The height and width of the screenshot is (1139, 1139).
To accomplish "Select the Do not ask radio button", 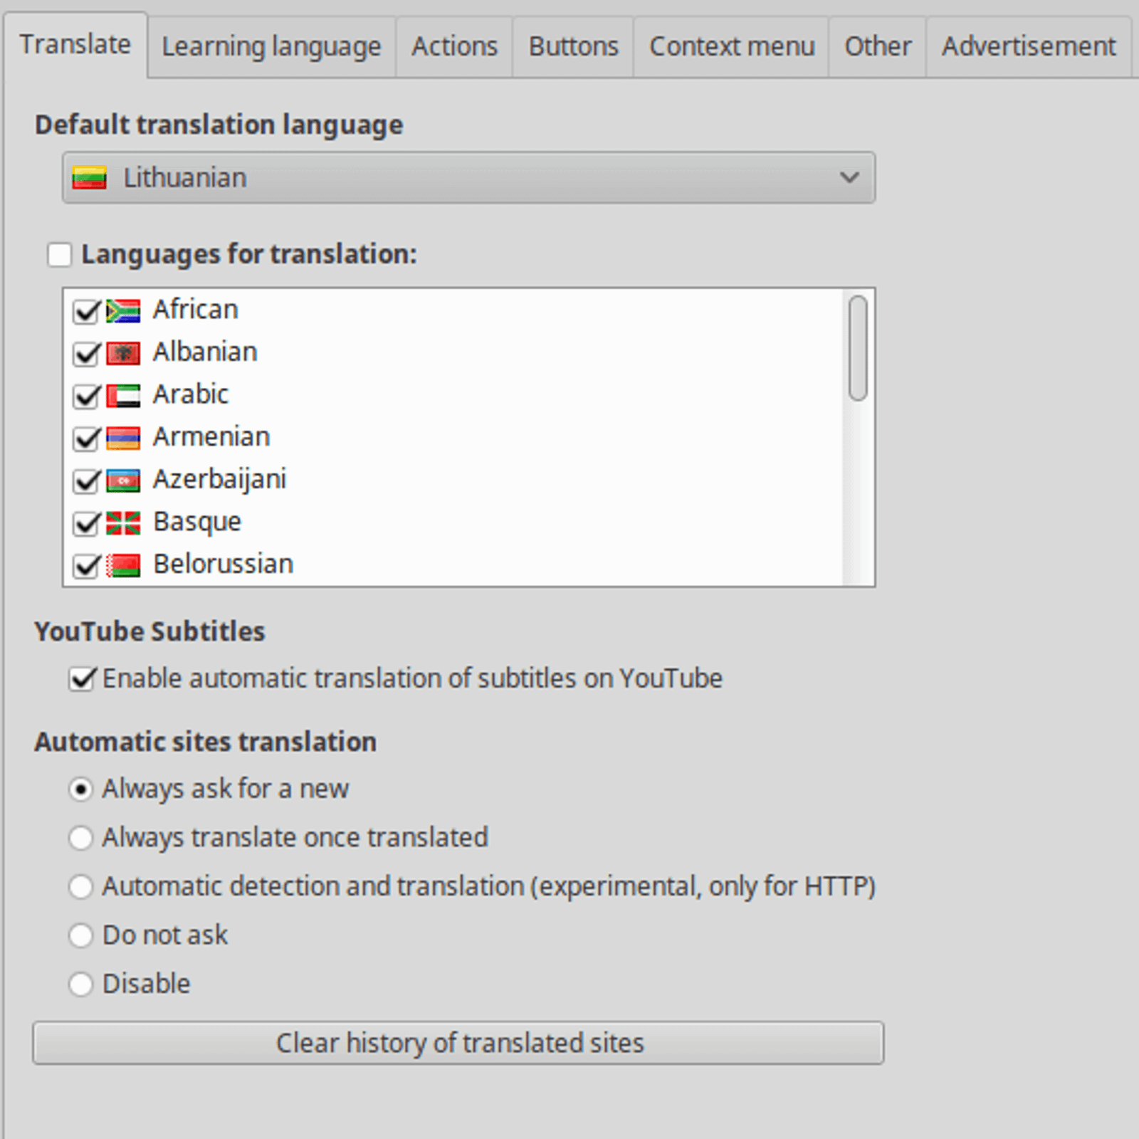I will pyautogui.click(x=80, y=935).
